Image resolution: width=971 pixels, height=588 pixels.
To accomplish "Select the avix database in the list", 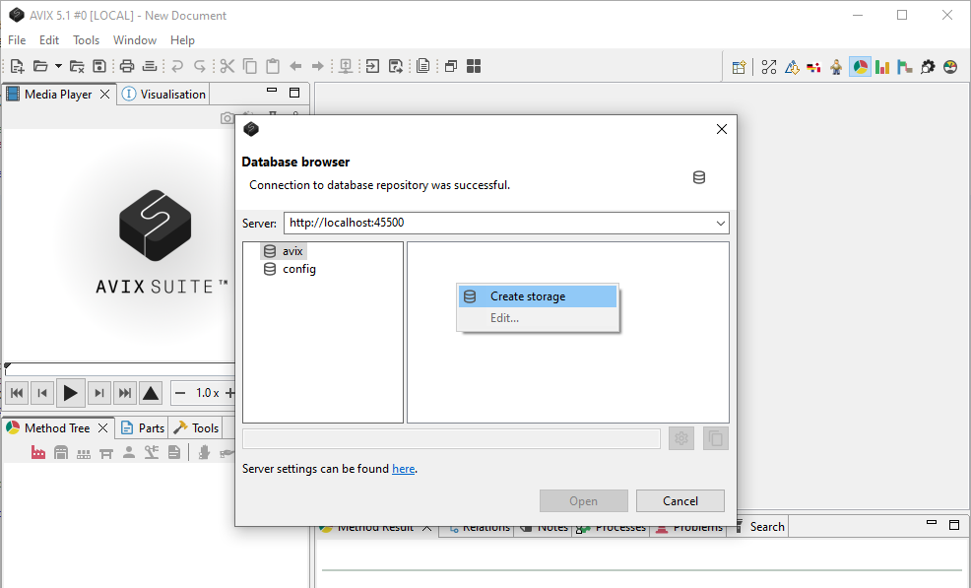I will click(x=291, y=251).
